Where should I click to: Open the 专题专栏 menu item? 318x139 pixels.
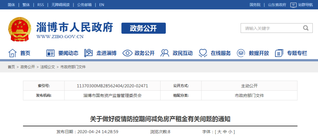(x=297, y=53)
